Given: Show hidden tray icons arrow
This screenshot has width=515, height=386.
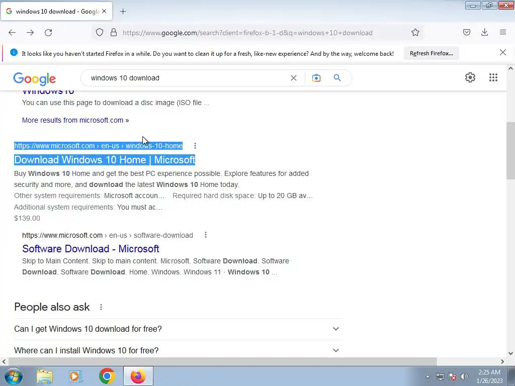Looking at the screenshot, I should (427, 376).
